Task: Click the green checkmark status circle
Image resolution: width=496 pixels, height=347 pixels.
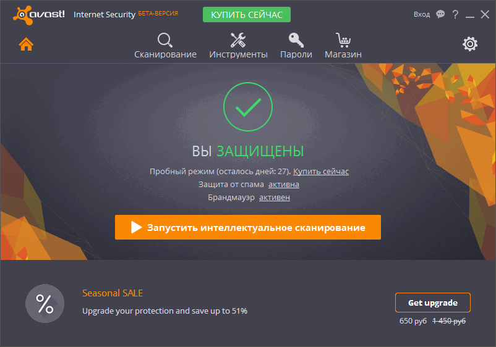Action: coord(247,107)
